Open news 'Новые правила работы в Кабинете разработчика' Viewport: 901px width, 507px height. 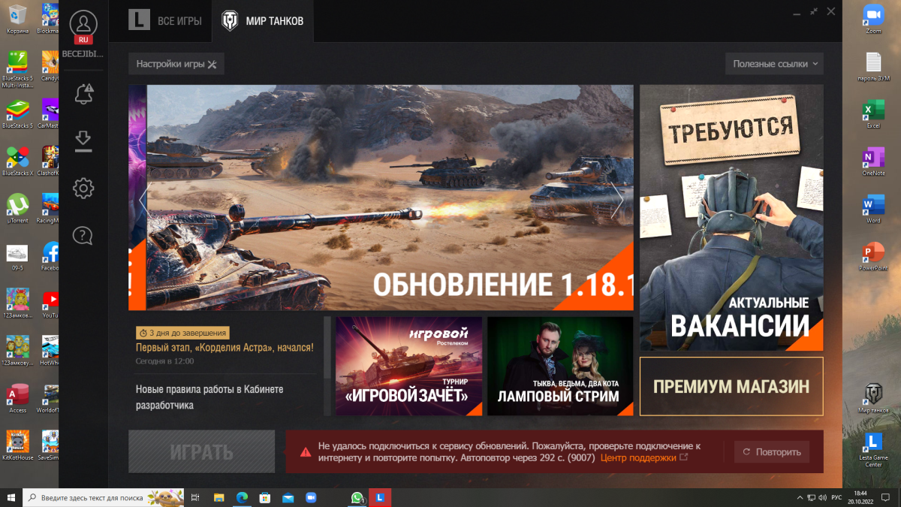pyautogui.click(x=209, y=397)
